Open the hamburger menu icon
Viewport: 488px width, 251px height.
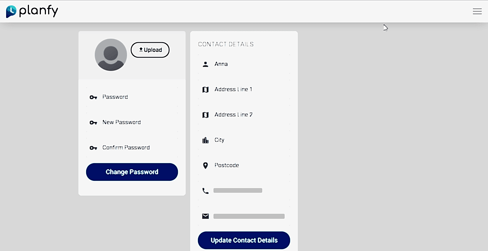tap(477, 11)
